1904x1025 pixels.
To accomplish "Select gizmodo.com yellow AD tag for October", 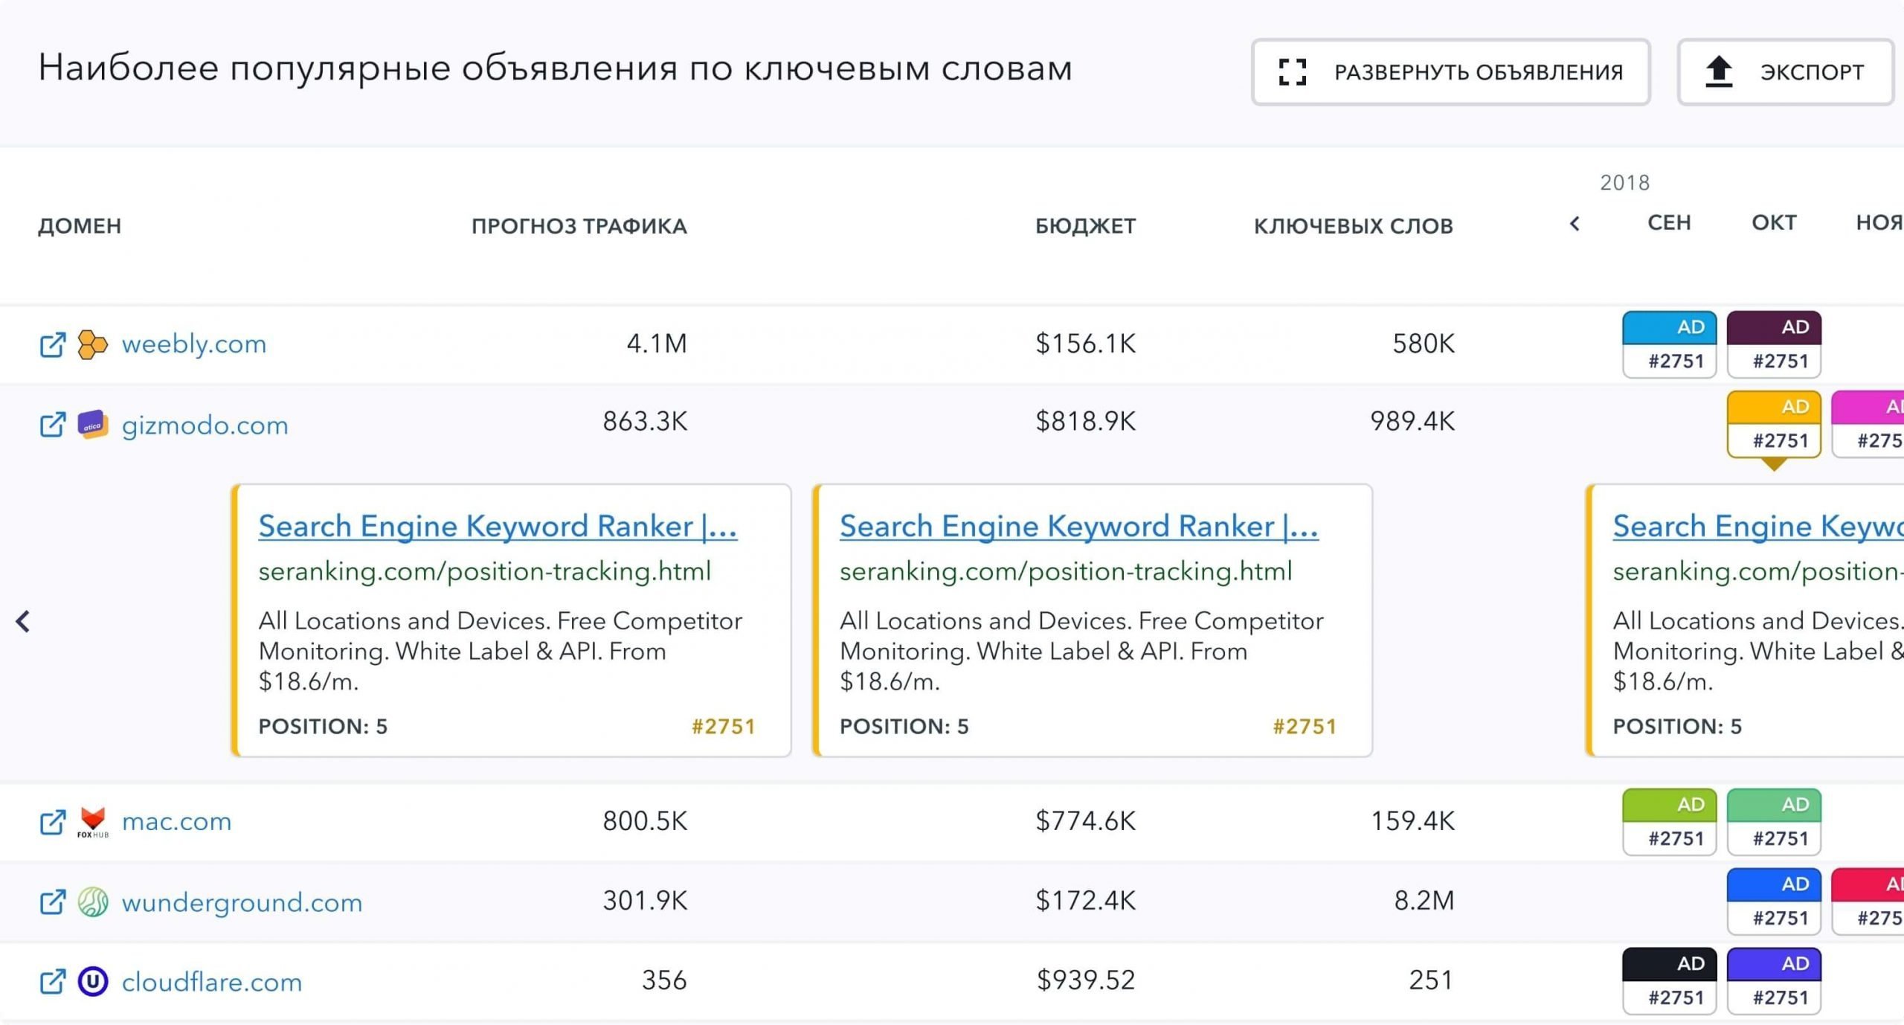I will [1774, 424].
